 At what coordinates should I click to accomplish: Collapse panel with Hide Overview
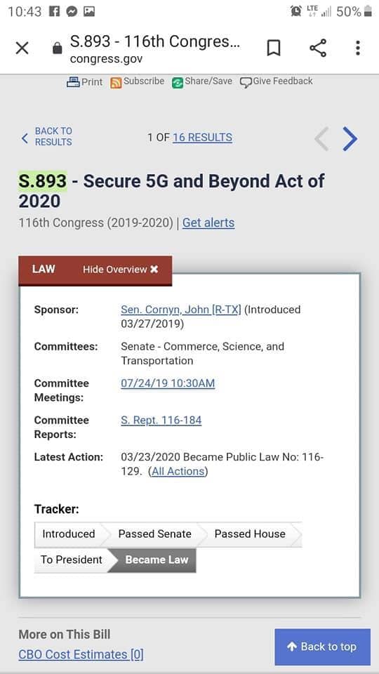click(x=121, y=270)
